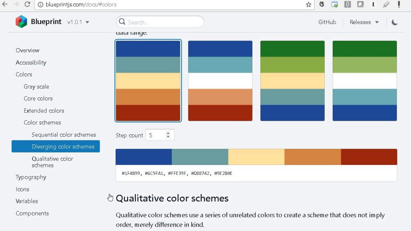
Task: Navigate to Core colors section
Action: pos(38,99)
